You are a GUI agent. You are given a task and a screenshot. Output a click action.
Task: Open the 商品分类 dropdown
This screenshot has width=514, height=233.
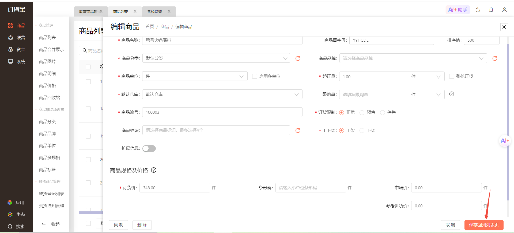[x=216, y=58]
